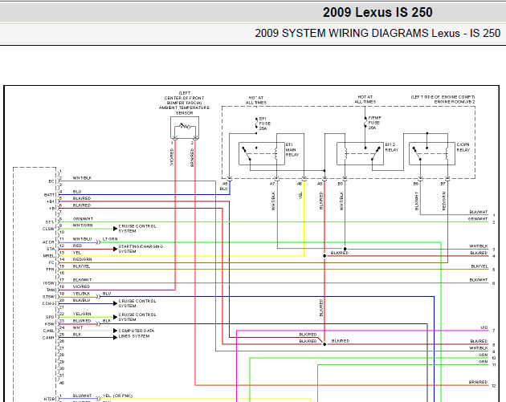Click the WHT wire label on pin 24
The height and width of the screenshot is (402, 506).
click(78, 327)
